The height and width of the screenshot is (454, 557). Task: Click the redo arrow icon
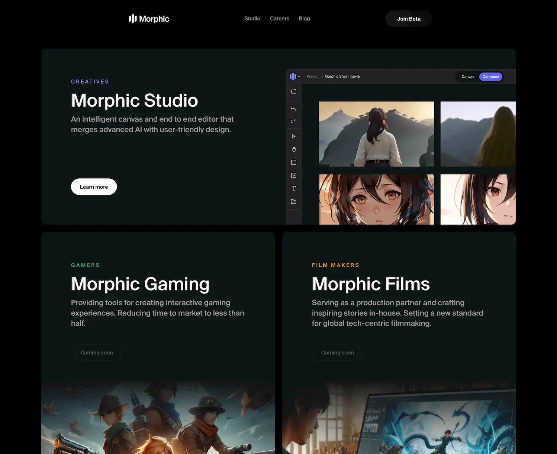click(x=293, y=121)
